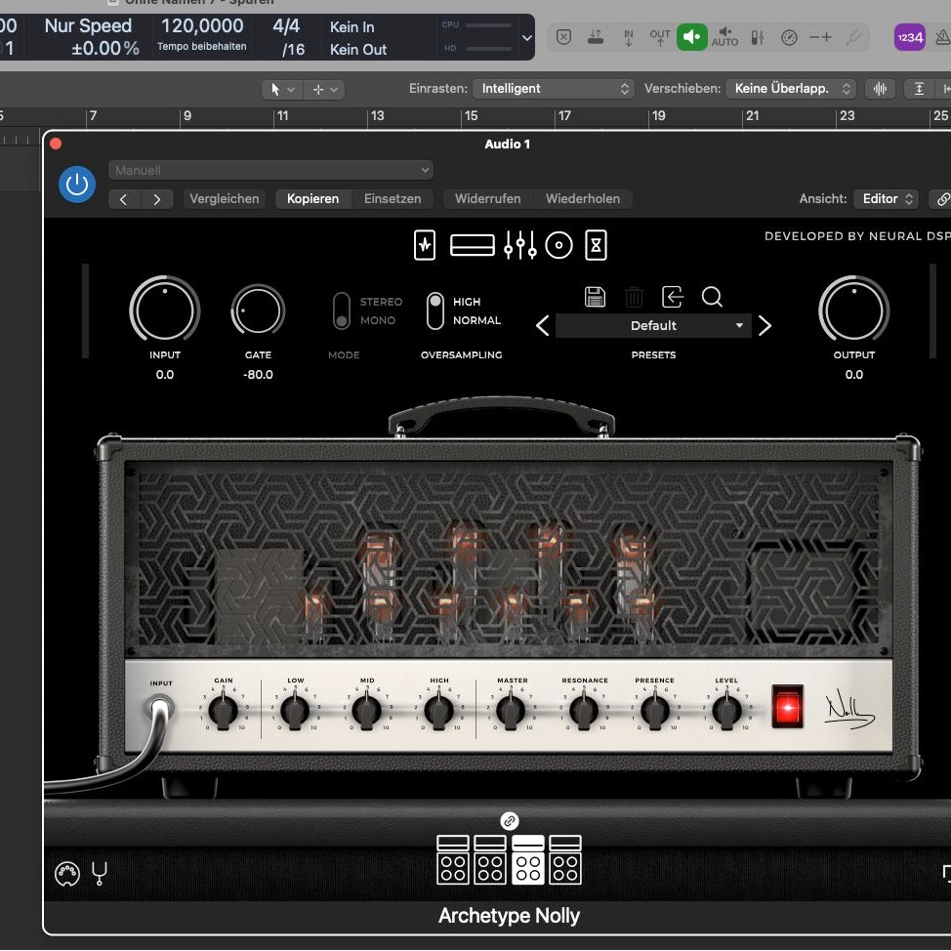Open the cabinet speaker circle icon
This screenshot has width=951, height=951.
pyautogui.click(x=558, y=246)
